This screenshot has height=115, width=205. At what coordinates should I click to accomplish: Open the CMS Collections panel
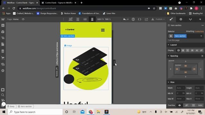tap(3, 51)
